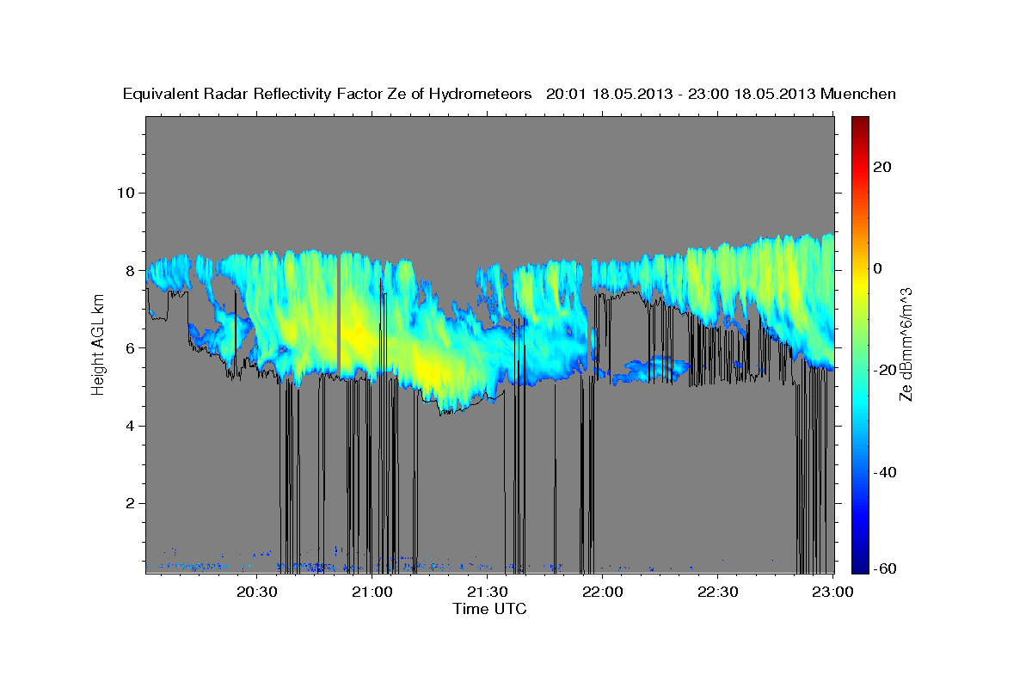Click the 'Height AGL km' axis title
Screen dimensions: 1032x688
coord(98,344)
